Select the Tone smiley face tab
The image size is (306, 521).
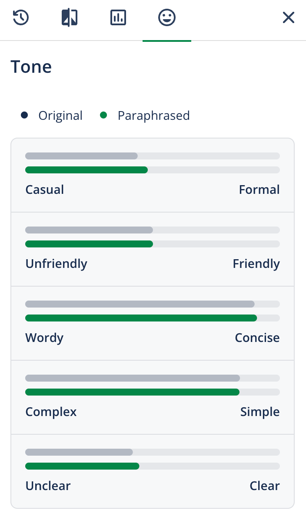point(167,18)
